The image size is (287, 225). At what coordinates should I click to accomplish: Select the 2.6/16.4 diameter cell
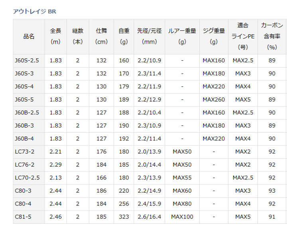coord(149,217)
